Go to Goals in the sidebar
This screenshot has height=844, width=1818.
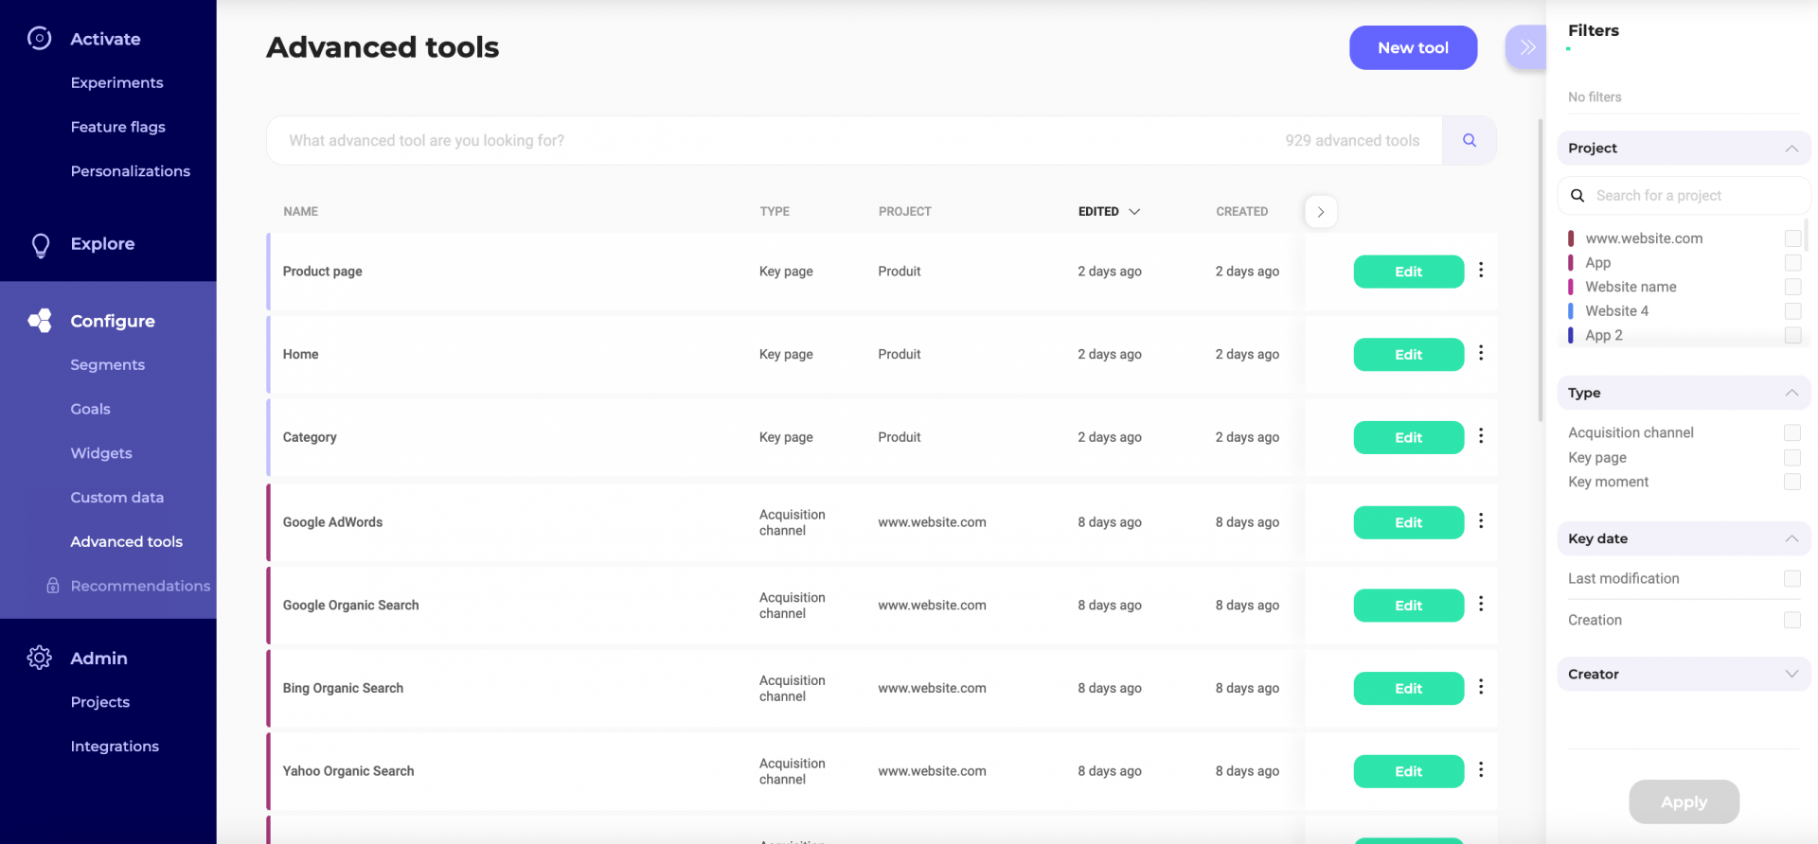[90, 409]
